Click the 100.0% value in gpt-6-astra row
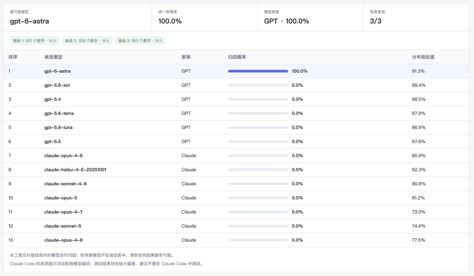Screen dimensions: 474x276 pyautogui.click(x=300, y=71)
